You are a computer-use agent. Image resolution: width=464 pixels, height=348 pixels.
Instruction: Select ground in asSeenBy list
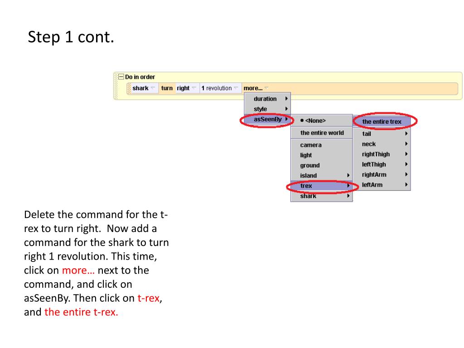tap(322, 165)
